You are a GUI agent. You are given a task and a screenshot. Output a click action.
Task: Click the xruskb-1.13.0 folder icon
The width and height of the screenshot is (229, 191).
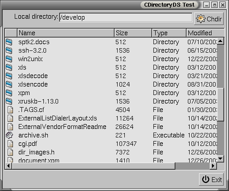[9, 101]
